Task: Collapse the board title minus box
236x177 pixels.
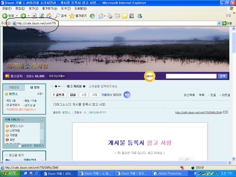Action: point(52,86)
